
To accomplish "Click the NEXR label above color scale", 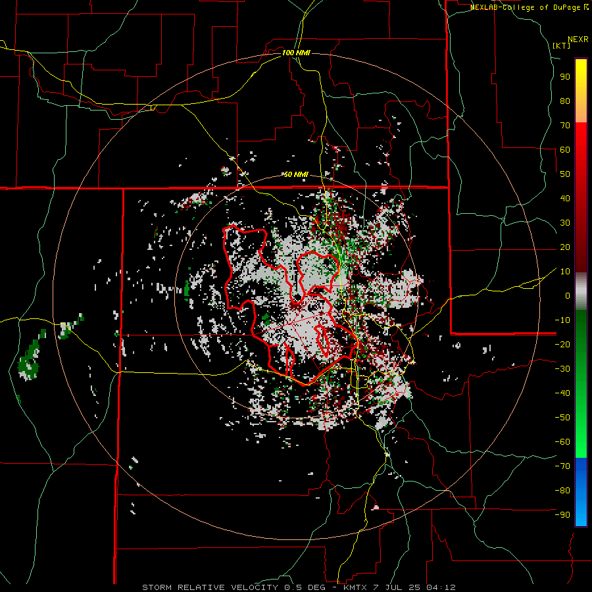I will (578, 39).
